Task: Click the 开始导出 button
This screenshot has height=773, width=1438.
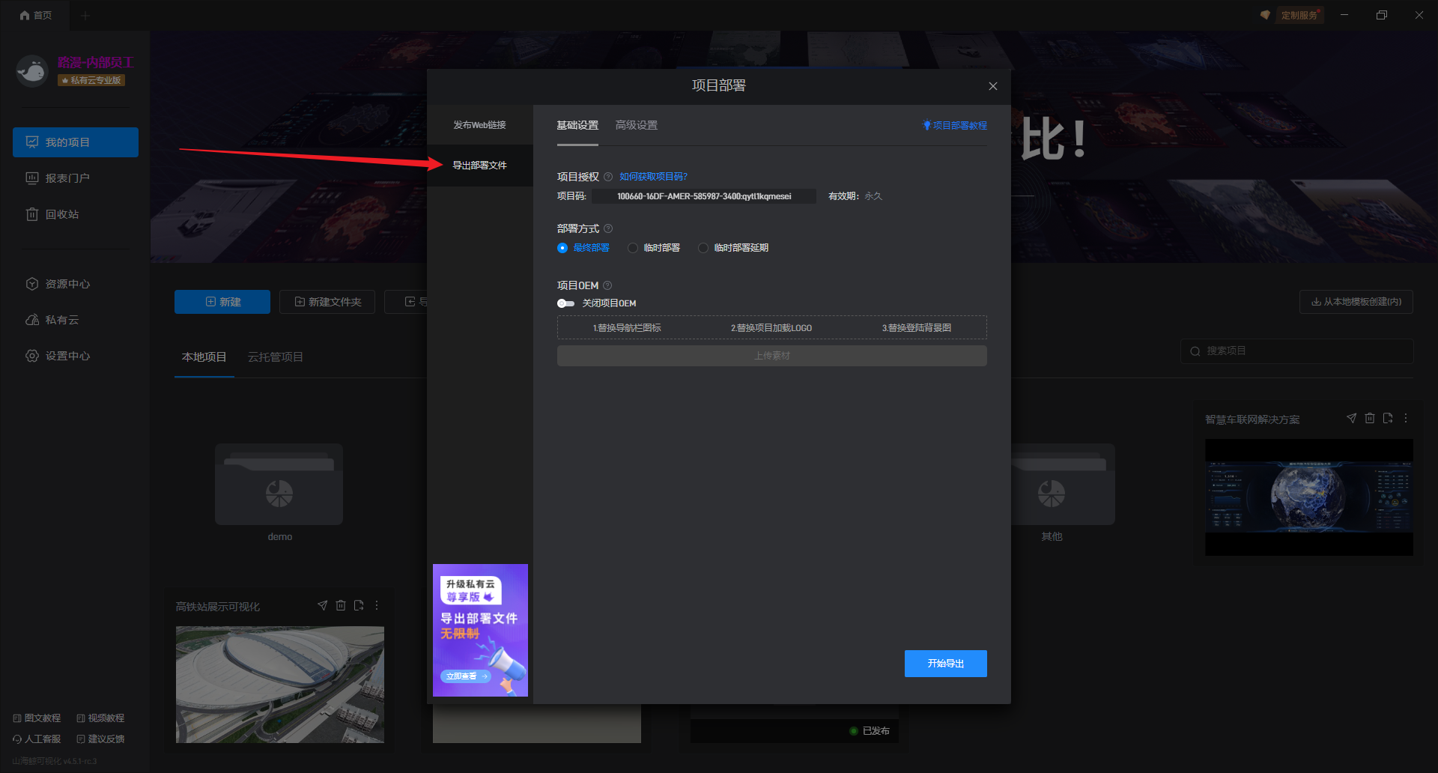Action: click(946, 664)
